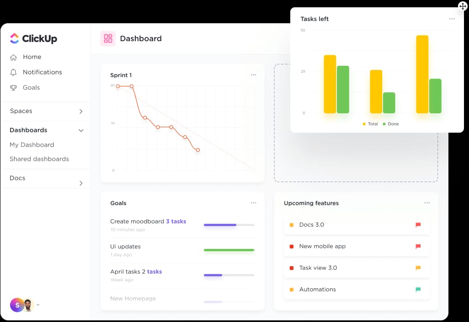Click the Dashboard page heading
469x322 pixels.
(141, 38)
